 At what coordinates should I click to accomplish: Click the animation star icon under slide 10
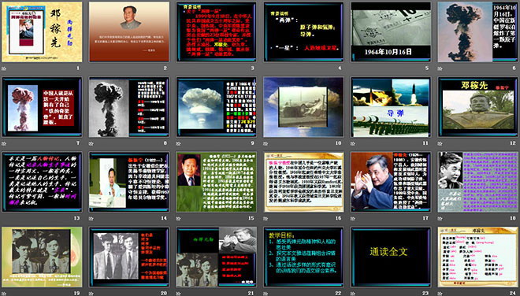pyautogui.click(x=266, y=143)
